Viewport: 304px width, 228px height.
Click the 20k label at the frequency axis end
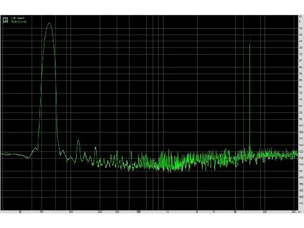click(x=294, y=212)
